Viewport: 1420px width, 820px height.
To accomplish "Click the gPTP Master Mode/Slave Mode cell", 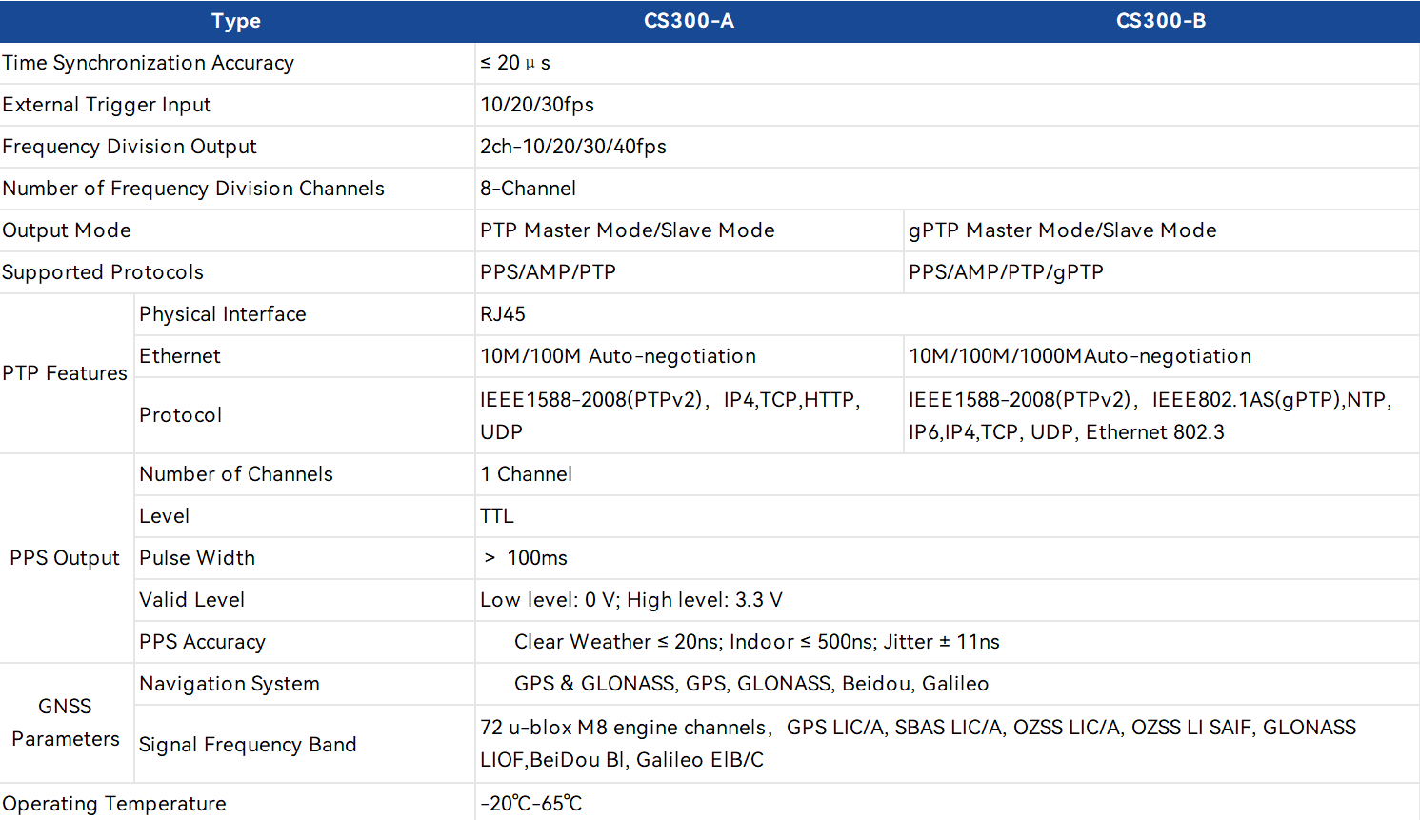I will tap(1062, 230).
